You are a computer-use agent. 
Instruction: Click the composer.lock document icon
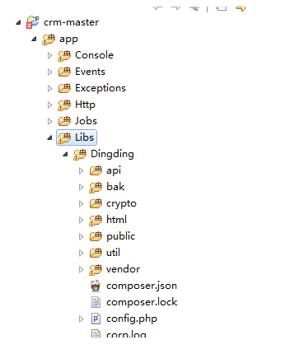click(96, 302)
